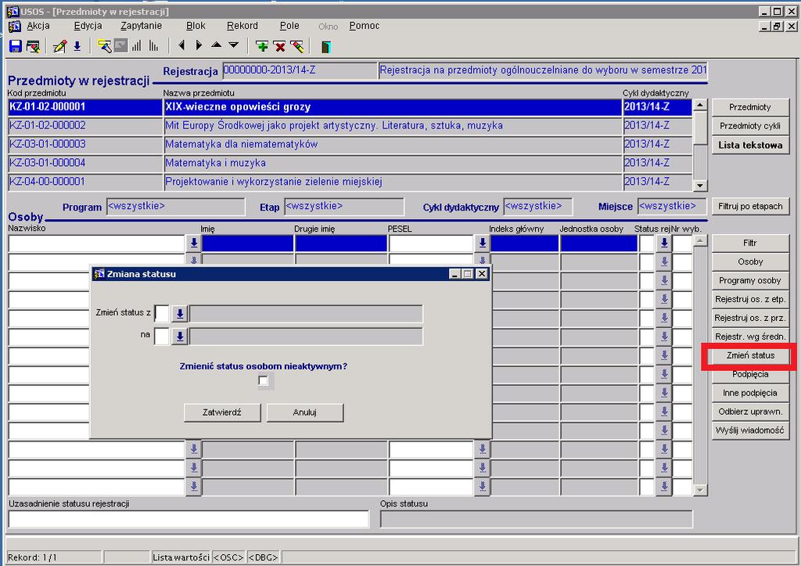Image resolution: width=801 pixels, height=566 pixels.
Task: Open Nazwisko value list in bottom Osoby row
Action: tap(194, 486)
